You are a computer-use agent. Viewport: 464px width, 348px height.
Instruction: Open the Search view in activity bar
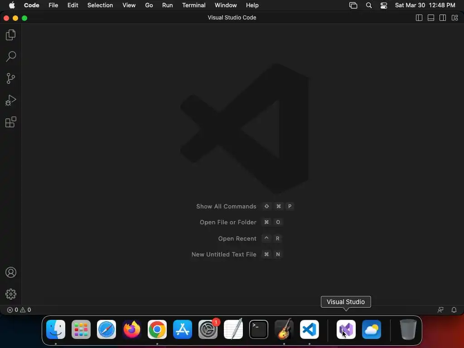coord(11,57)
